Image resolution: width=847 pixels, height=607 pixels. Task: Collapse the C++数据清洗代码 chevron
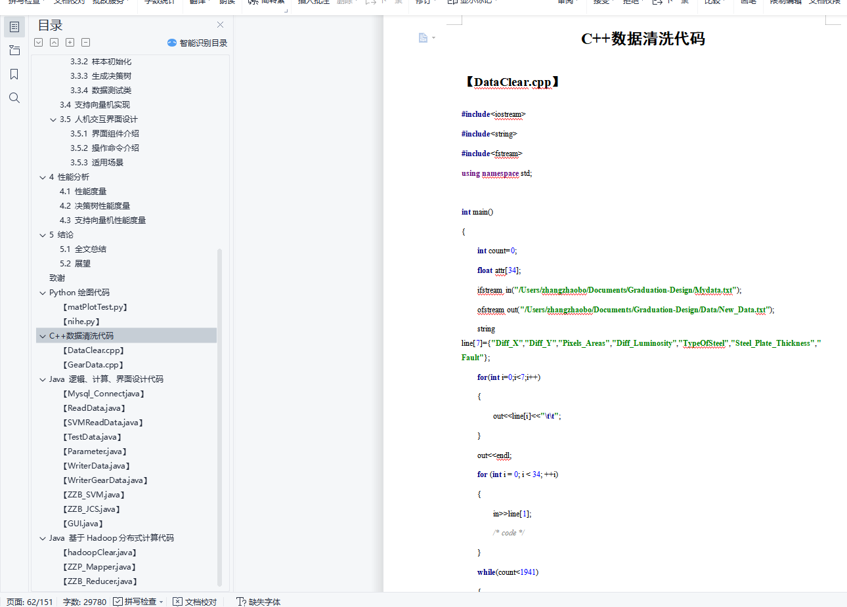tap(43, 336)
